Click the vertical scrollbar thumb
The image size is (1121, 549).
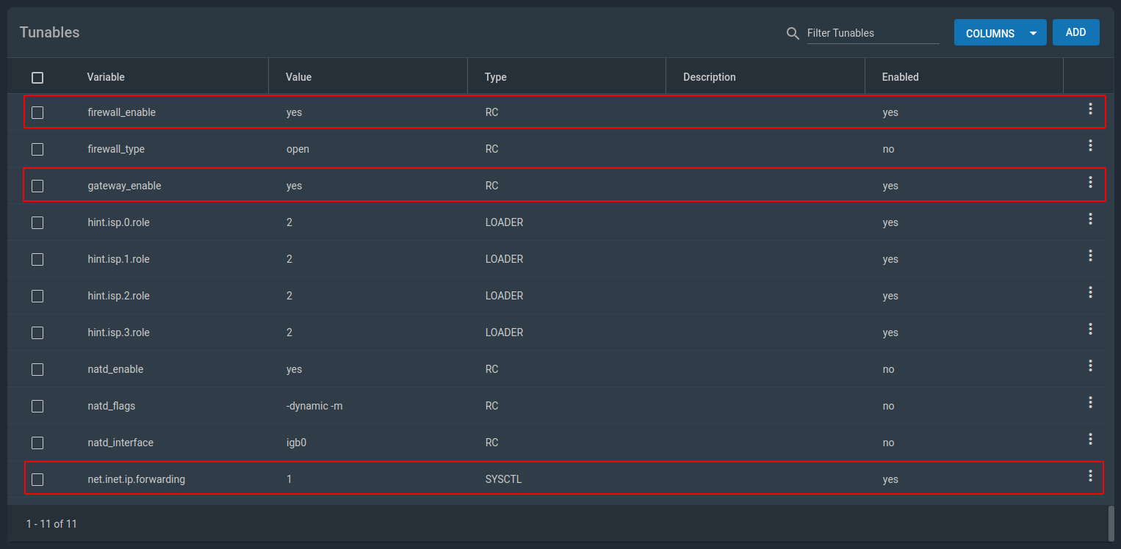click(x=1111, y=523)
